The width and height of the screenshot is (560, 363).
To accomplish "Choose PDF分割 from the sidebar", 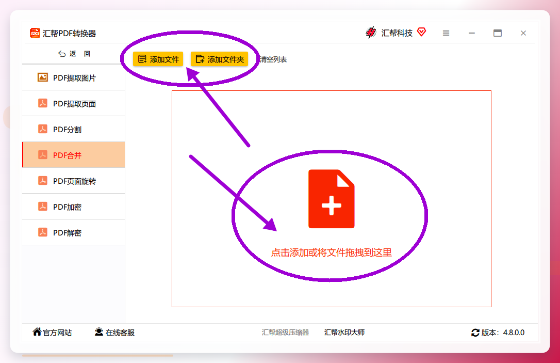I will pos(74,129).
